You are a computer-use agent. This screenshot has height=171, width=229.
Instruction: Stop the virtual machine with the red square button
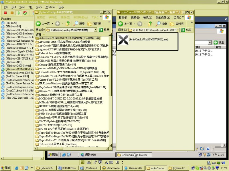5,13
